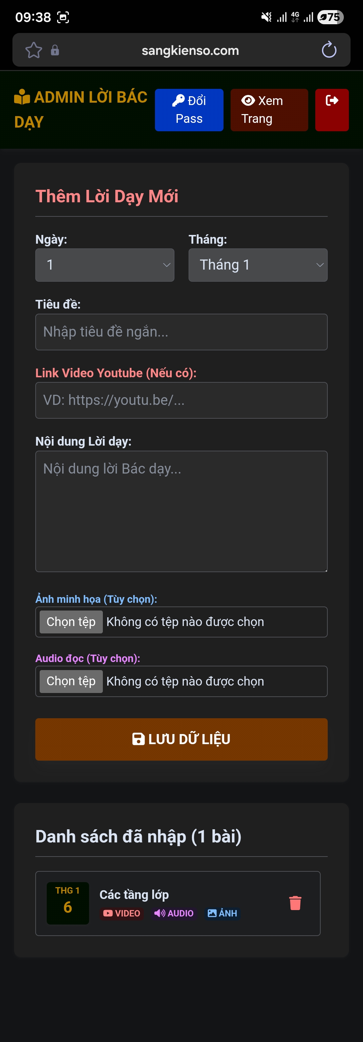Click the bookmark star in the address bar

tap(34, 50)
